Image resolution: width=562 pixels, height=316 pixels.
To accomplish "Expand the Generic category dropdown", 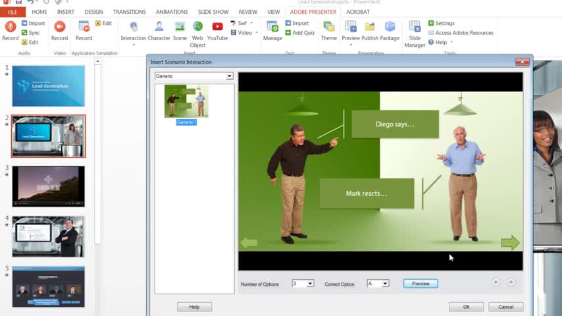I will (x=229, y=76).
